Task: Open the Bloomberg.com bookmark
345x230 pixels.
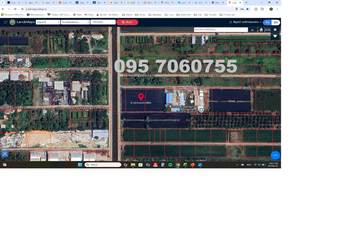Action: pyautogui.click(x=36, y=15)
